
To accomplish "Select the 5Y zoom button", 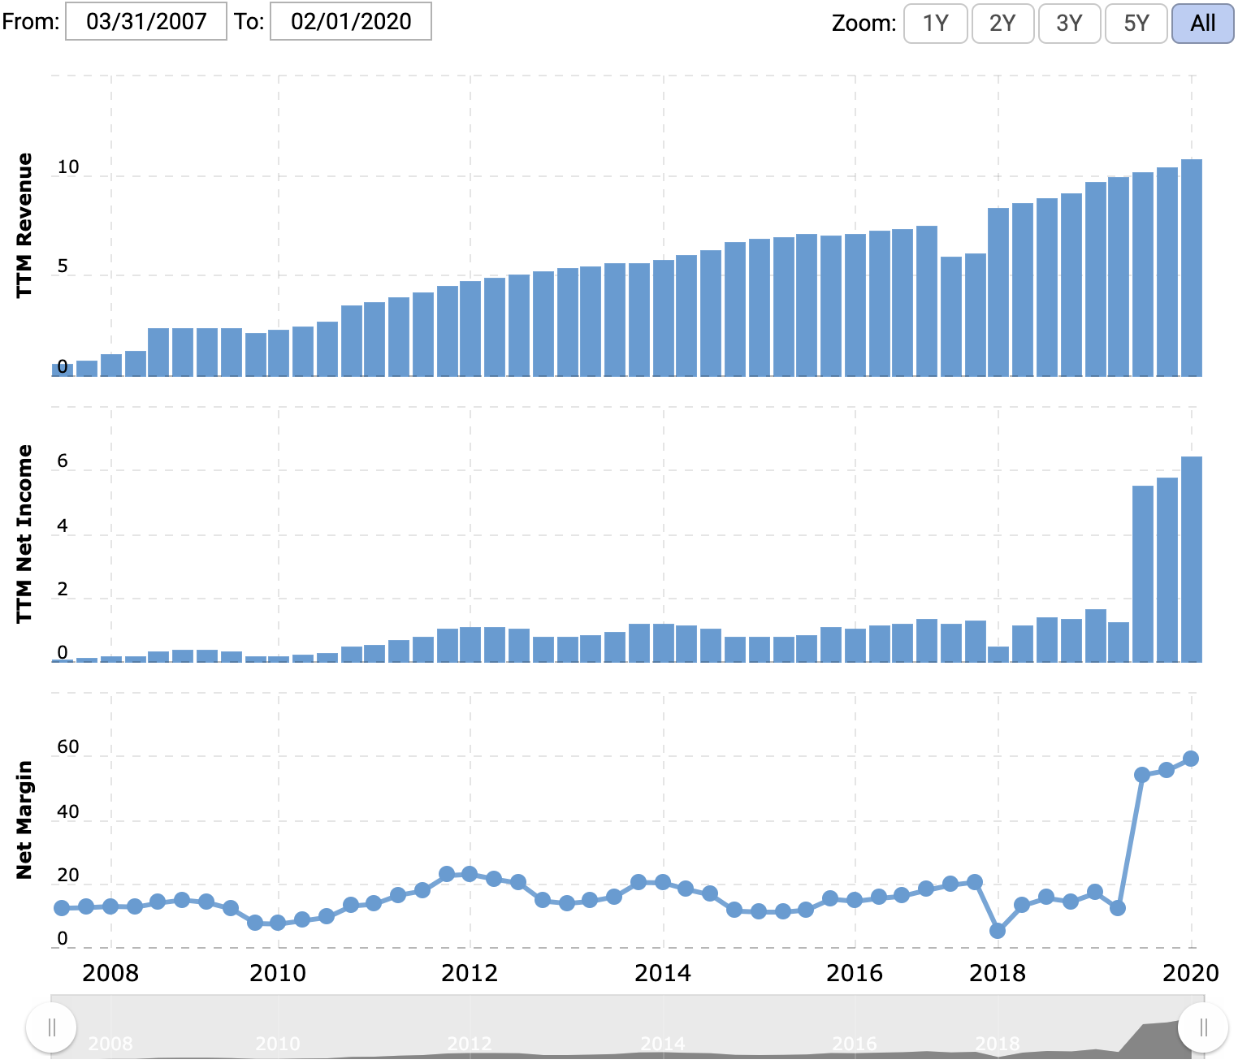I will click(x=1136, y=23).
